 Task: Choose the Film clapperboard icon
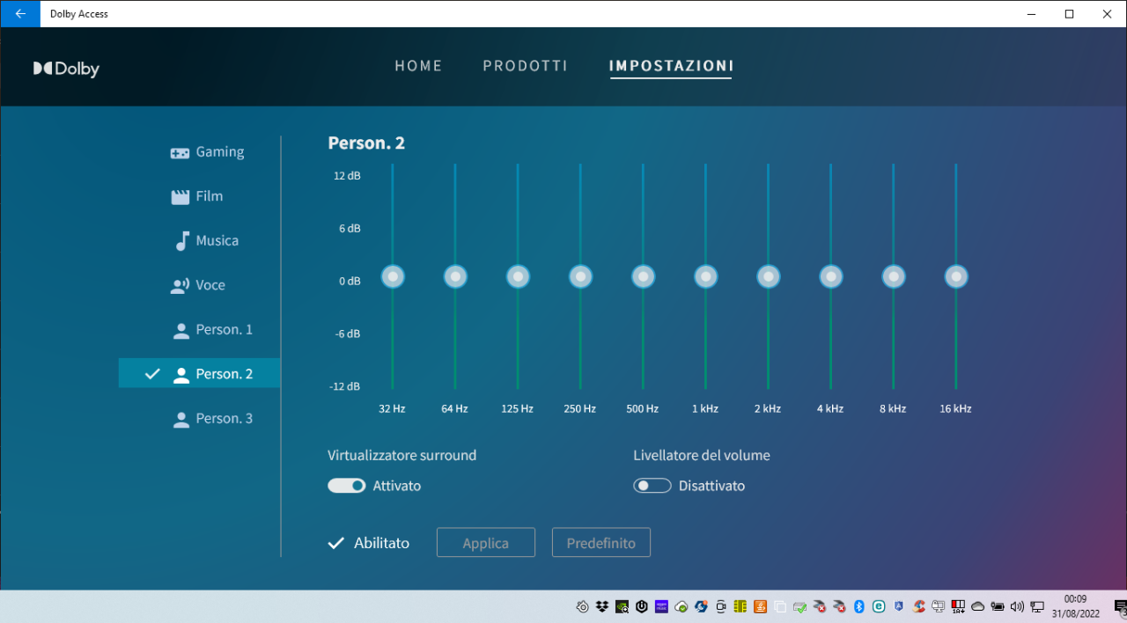tap(180, 197)
